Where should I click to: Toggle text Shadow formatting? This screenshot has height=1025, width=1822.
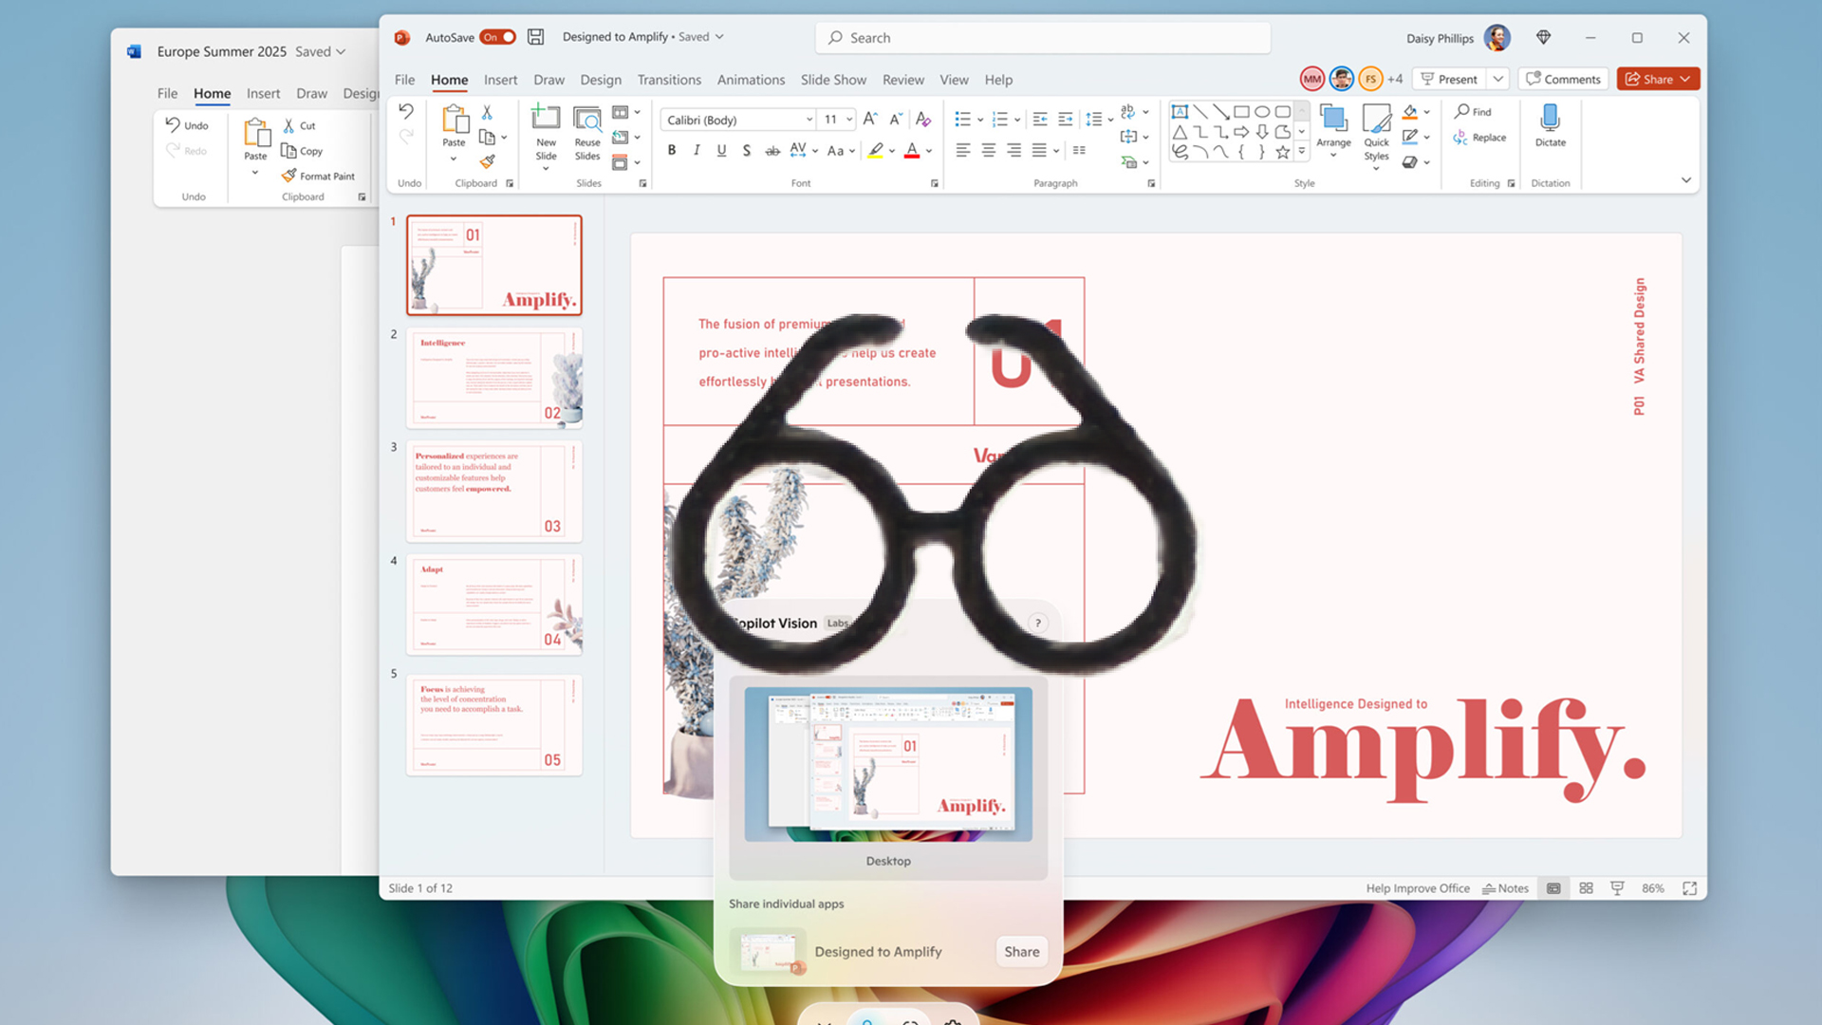click(x=747, y=150)
